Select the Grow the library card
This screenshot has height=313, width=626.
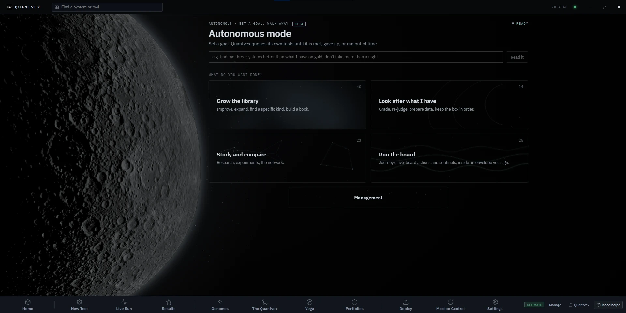tap(287, 105)
